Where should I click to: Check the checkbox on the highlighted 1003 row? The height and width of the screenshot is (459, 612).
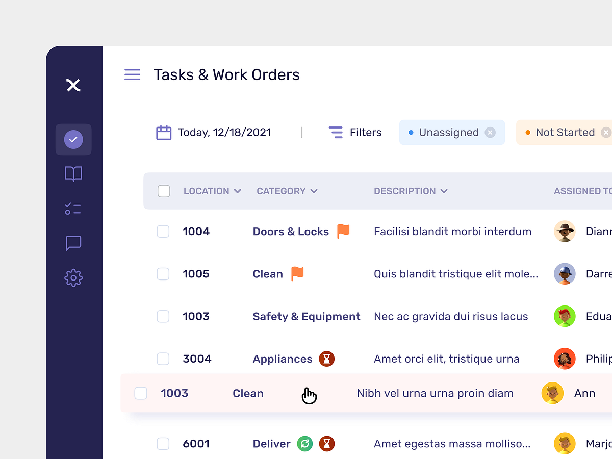(x=141, y=393)
